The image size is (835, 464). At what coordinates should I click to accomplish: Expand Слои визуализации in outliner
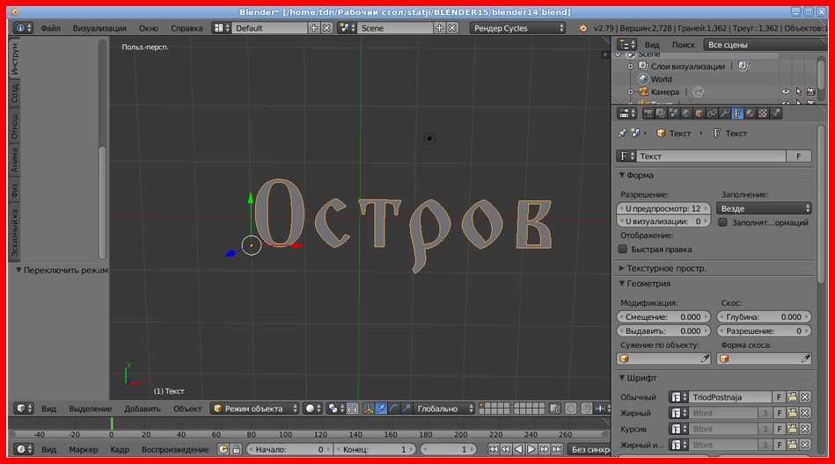tap(631, 67)
